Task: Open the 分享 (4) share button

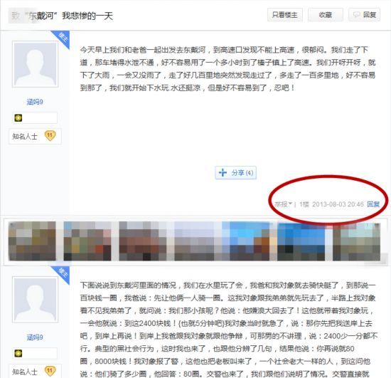Action: [236, 173]
